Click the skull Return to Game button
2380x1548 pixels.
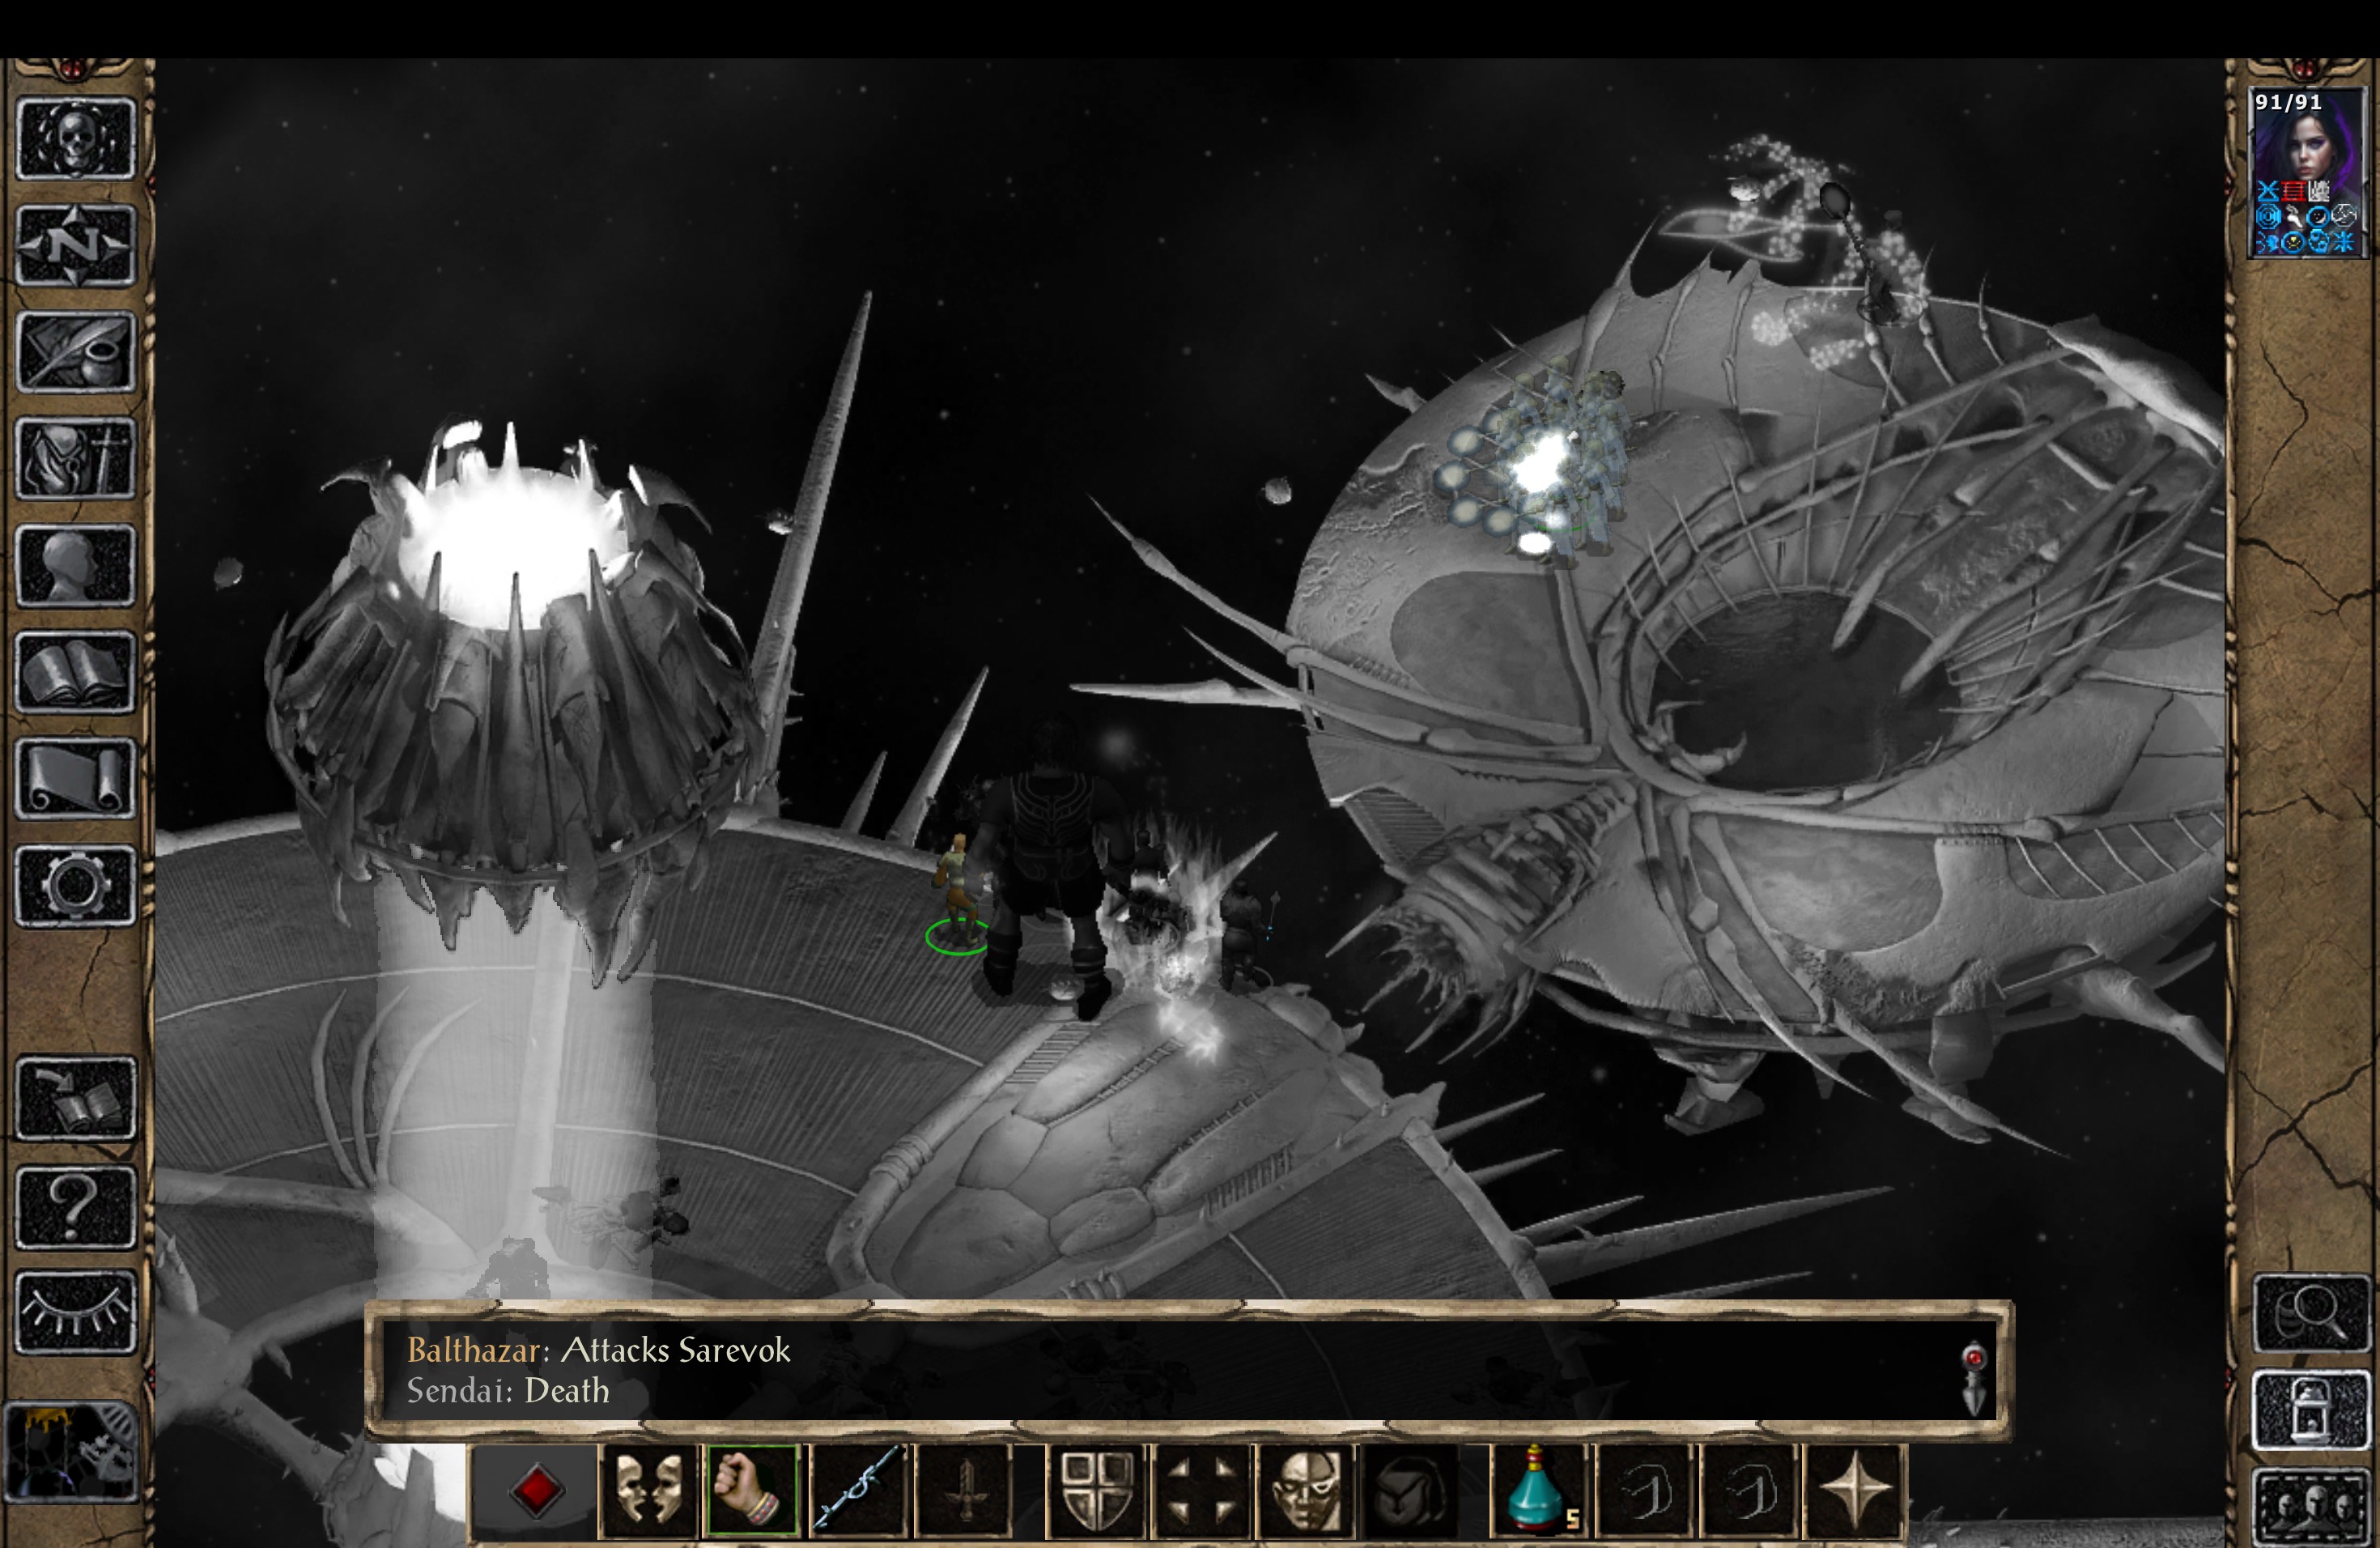(x=76, y=139)
